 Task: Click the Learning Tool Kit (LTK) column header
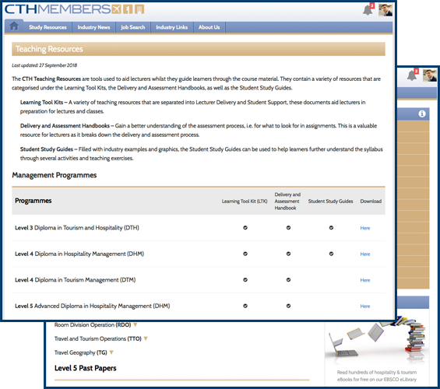click(x=245, y=202)
